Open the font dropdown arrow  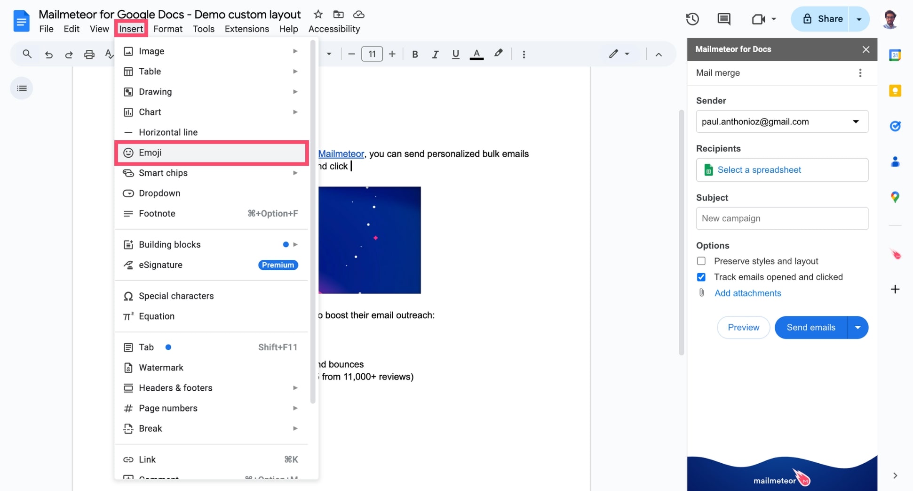(329, 54)
